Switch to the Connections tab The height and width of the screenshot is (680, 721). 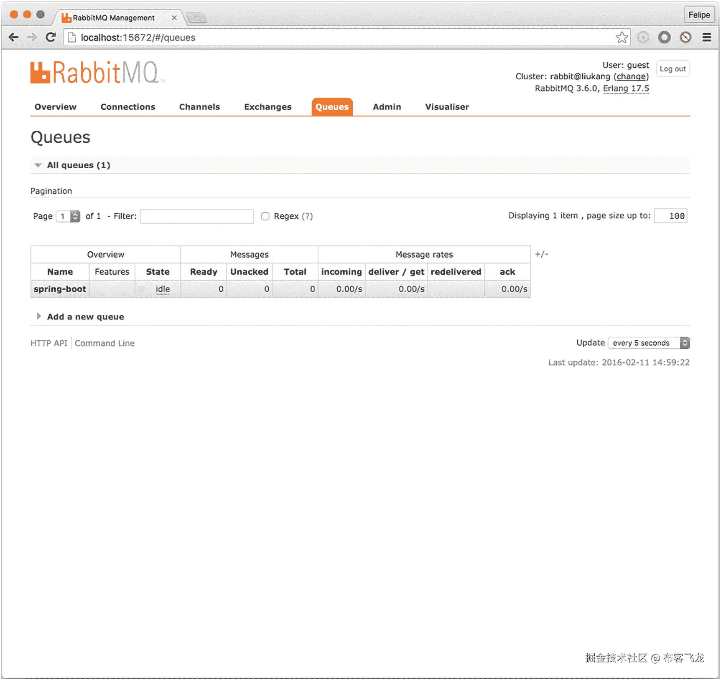pos(128,107)
